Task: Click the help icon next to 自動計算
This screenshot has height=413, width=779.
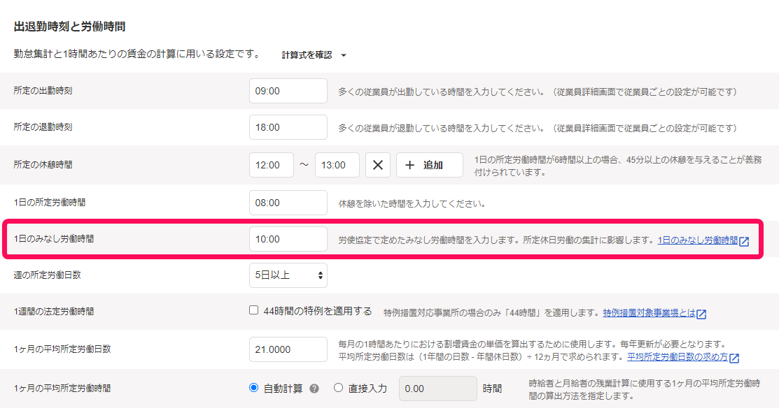Action: pos(314,389)
